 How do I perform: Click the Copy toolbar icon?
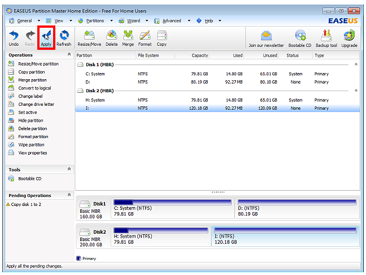click(162, 38)
